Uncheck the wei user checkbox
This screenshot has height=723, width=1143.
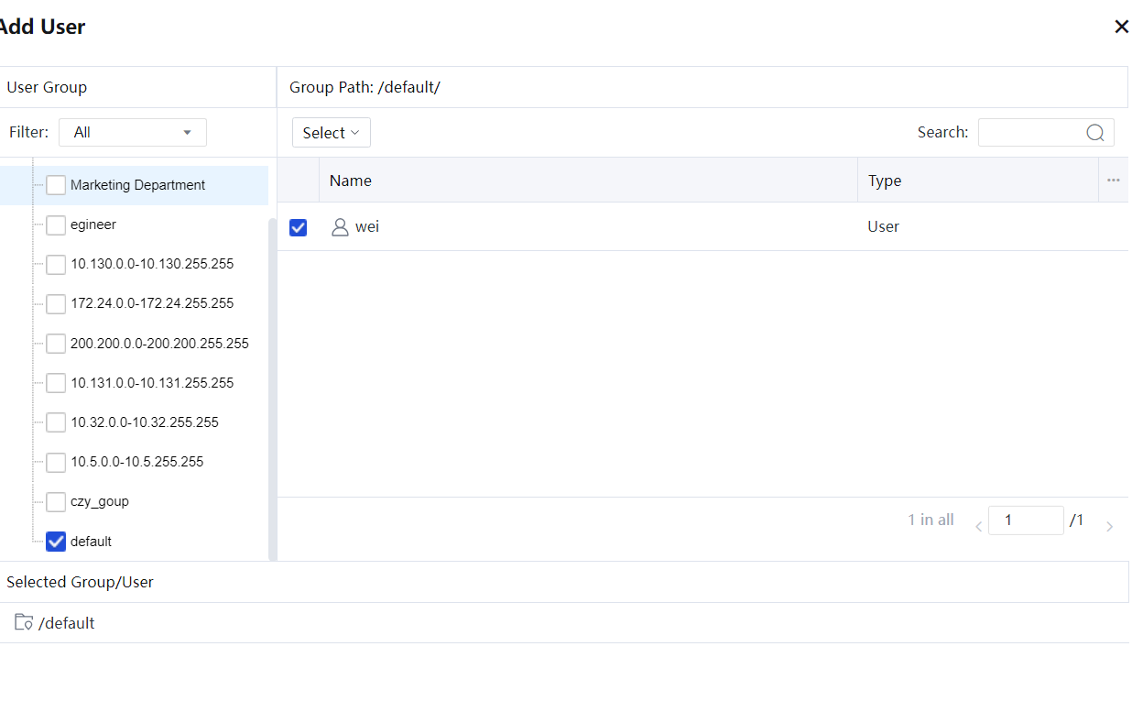coord(298,227)
